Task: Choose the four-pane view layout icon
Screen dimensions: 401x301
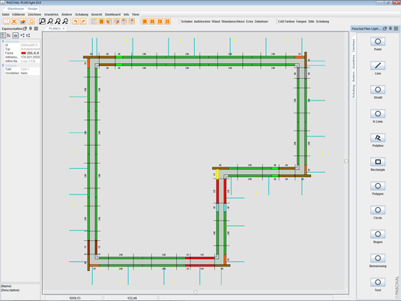Action: [167, 22]
